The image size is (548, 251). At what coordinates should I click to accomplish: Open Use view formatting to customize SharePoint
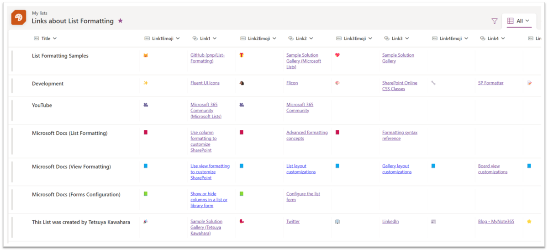pos(210,172)
